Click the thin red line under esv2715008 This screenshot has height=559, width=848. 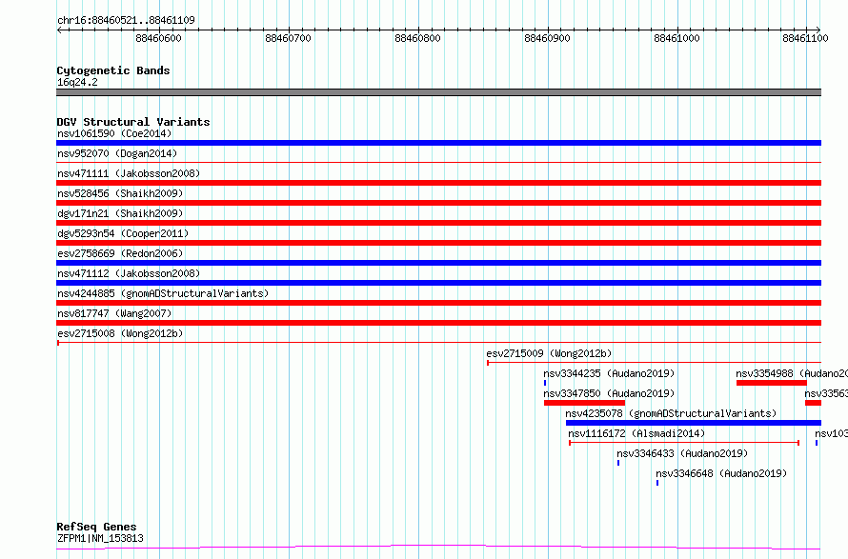pyautogui.click(x=438, y=343)
